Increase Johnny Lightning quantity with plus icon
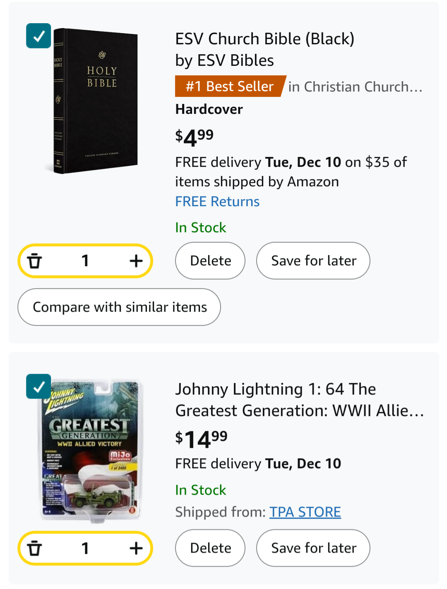Screen dimensions: 447x589 [x=136, y=548]
